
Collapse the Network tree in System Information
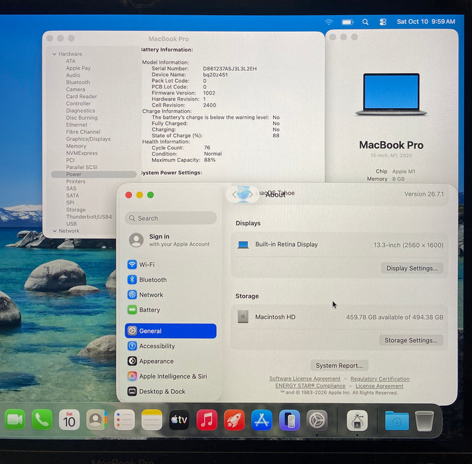point(54,231)
